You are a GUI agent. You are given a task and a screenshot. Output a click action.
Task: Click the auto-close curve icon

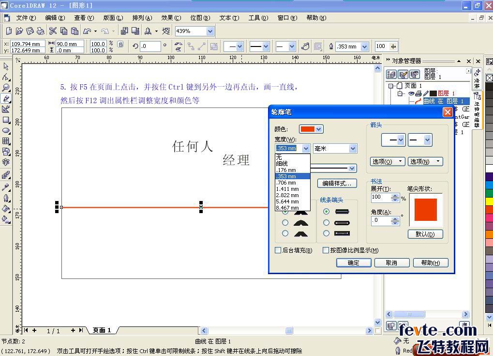point(305,46)
